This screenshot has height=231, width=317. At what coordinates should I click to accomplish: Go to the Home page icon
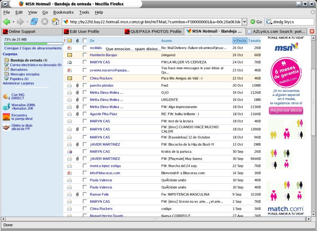point(56,21)
